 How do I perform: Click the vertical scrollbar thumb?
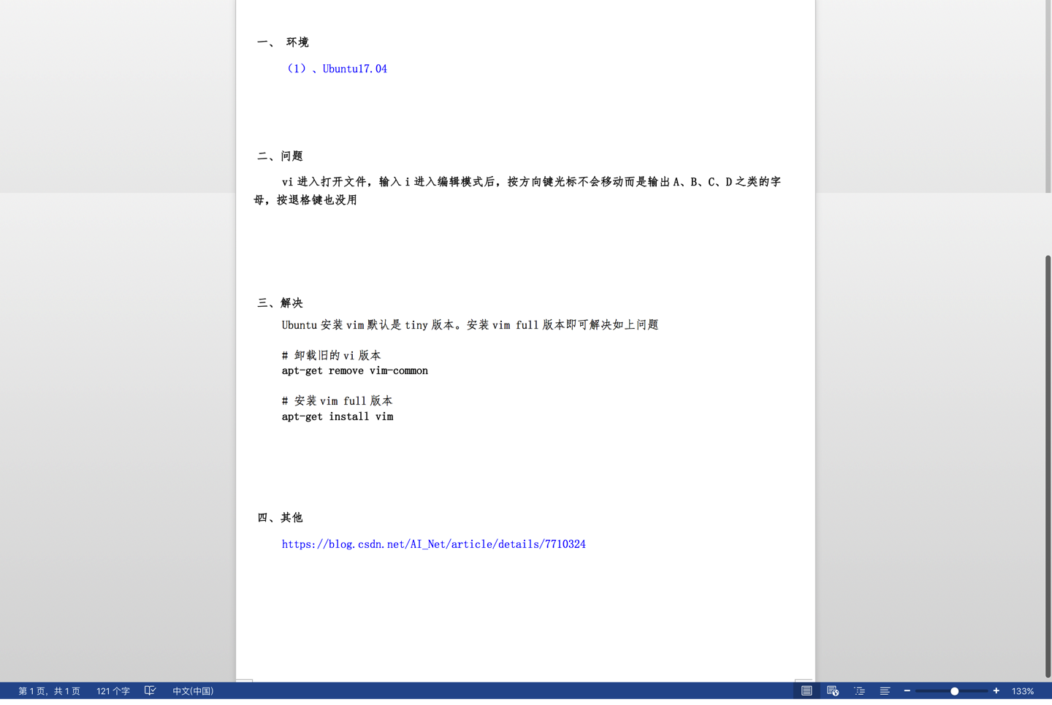1048,466
